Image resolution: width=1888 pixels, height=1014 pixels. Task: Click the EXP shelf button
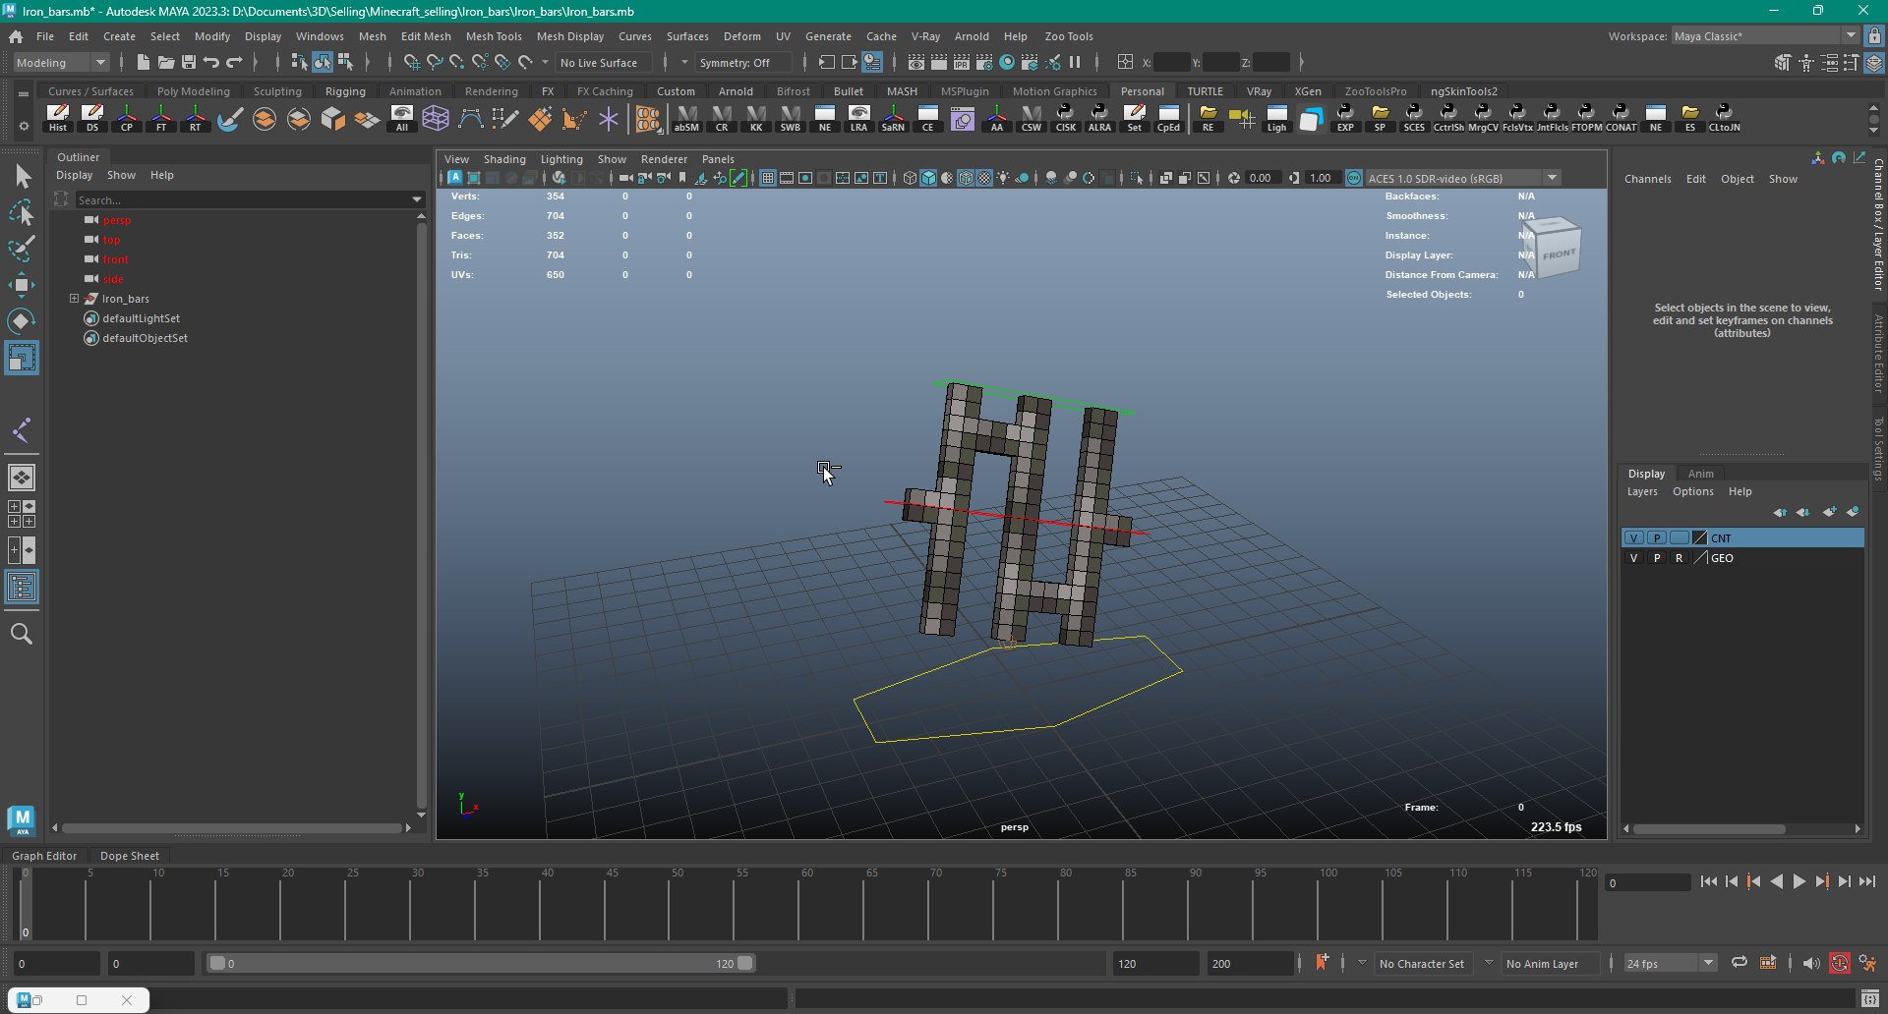click(x=1345, y=118)
